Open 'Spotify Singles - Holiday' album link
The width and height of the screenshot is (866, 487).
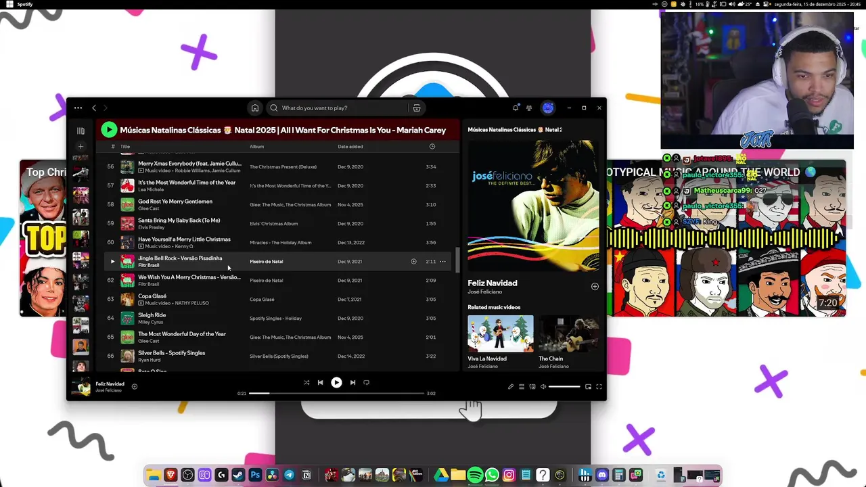click(275, 318)
